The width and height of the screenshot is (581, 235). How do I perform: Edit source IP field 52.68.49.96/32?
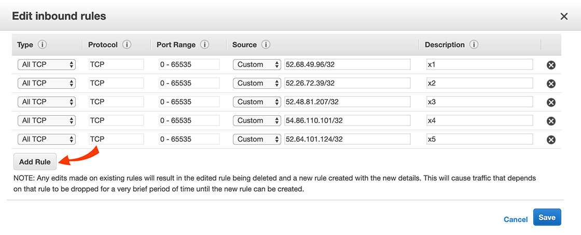pos(348,64)
